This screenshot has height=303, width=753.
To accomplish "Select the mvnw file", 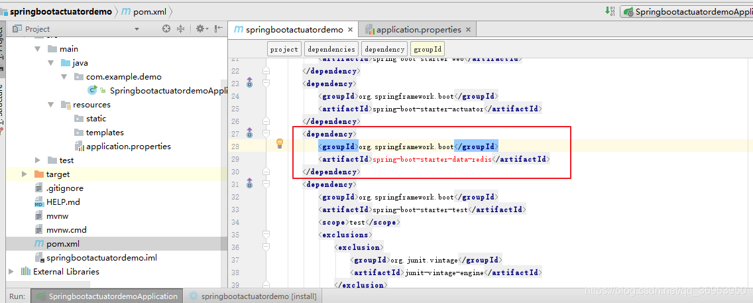I will (57, 216).
